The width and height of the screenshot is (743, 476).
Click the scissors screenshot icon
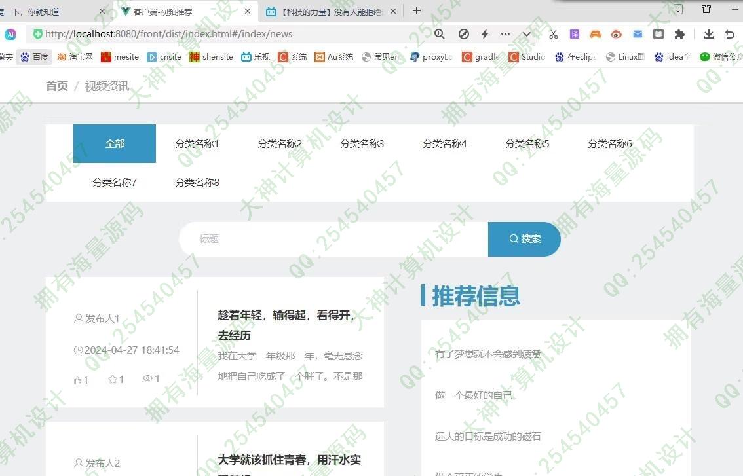pyautogui.click(x=554, y=34)
